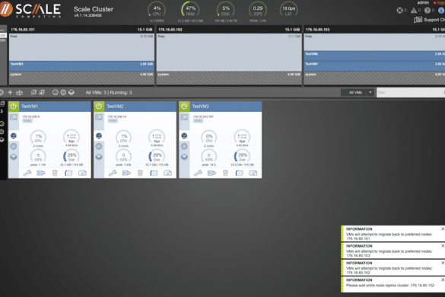Open Support Chat link
This screenshot has width=445, height=297.
[429, 20]
